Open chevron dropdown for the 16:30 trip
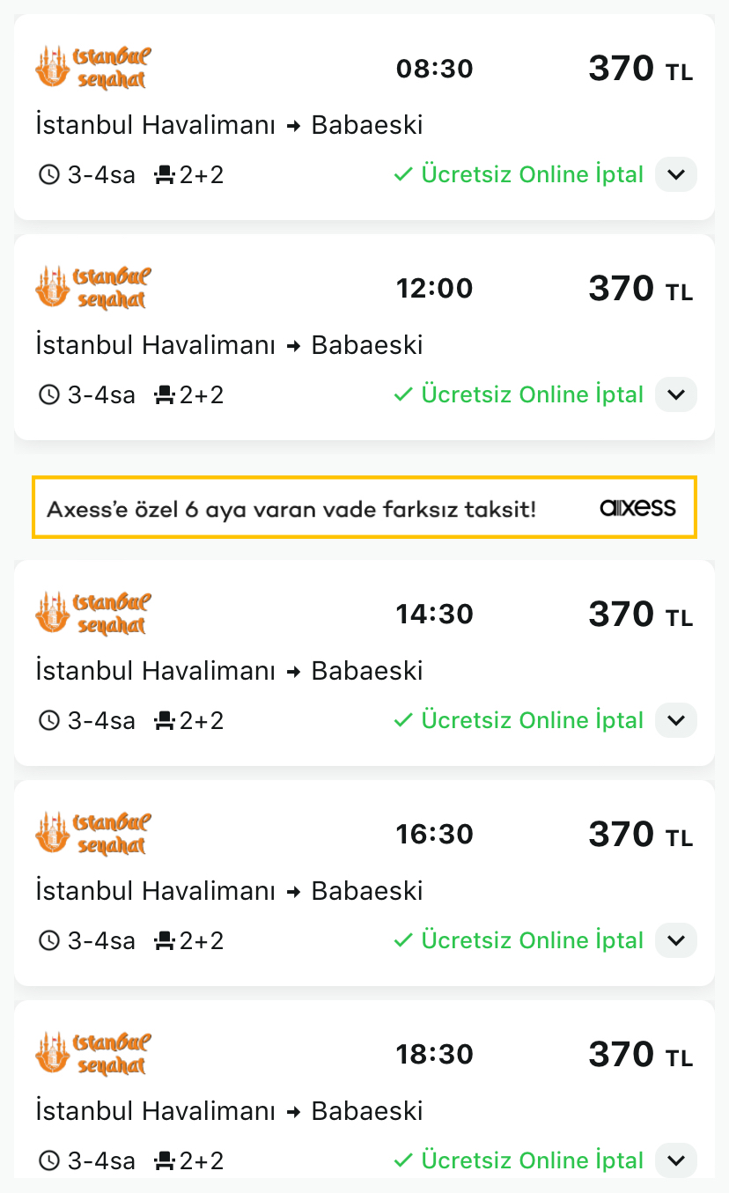729x1193 pixels. pos(676,940)
